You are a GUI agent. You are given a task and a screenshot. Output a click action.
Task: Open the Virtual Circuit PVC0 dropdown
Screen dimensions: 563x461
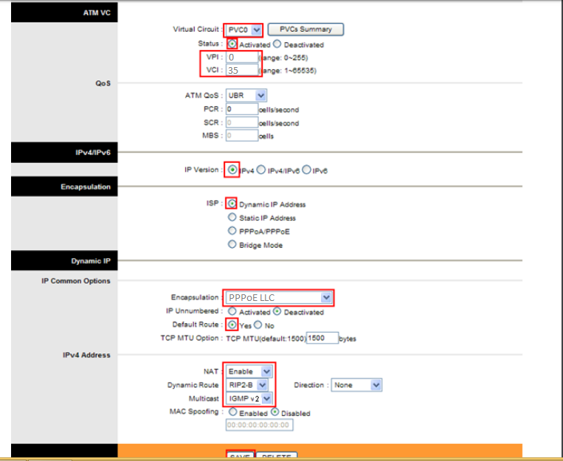tap(243, 30)
